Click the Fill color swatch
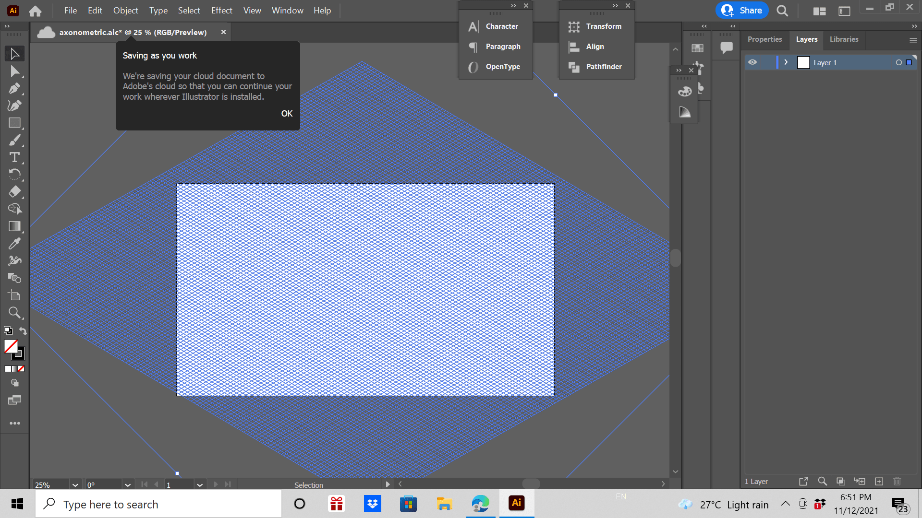This screenshot has height=518, width=922. (11, 346)
